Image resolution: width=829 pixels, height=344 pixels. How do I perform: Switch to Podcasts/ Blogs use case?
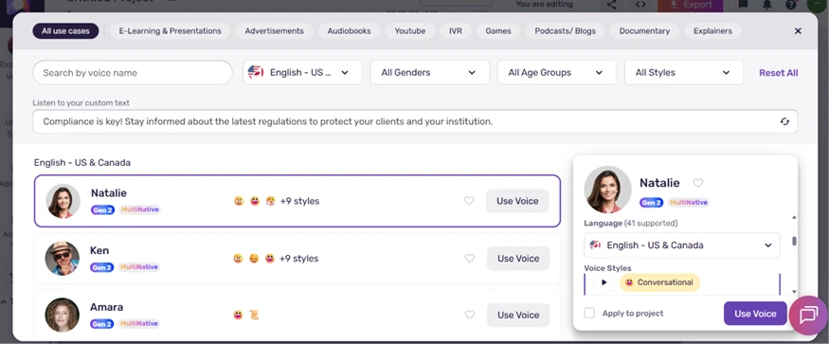click(566, 30)
